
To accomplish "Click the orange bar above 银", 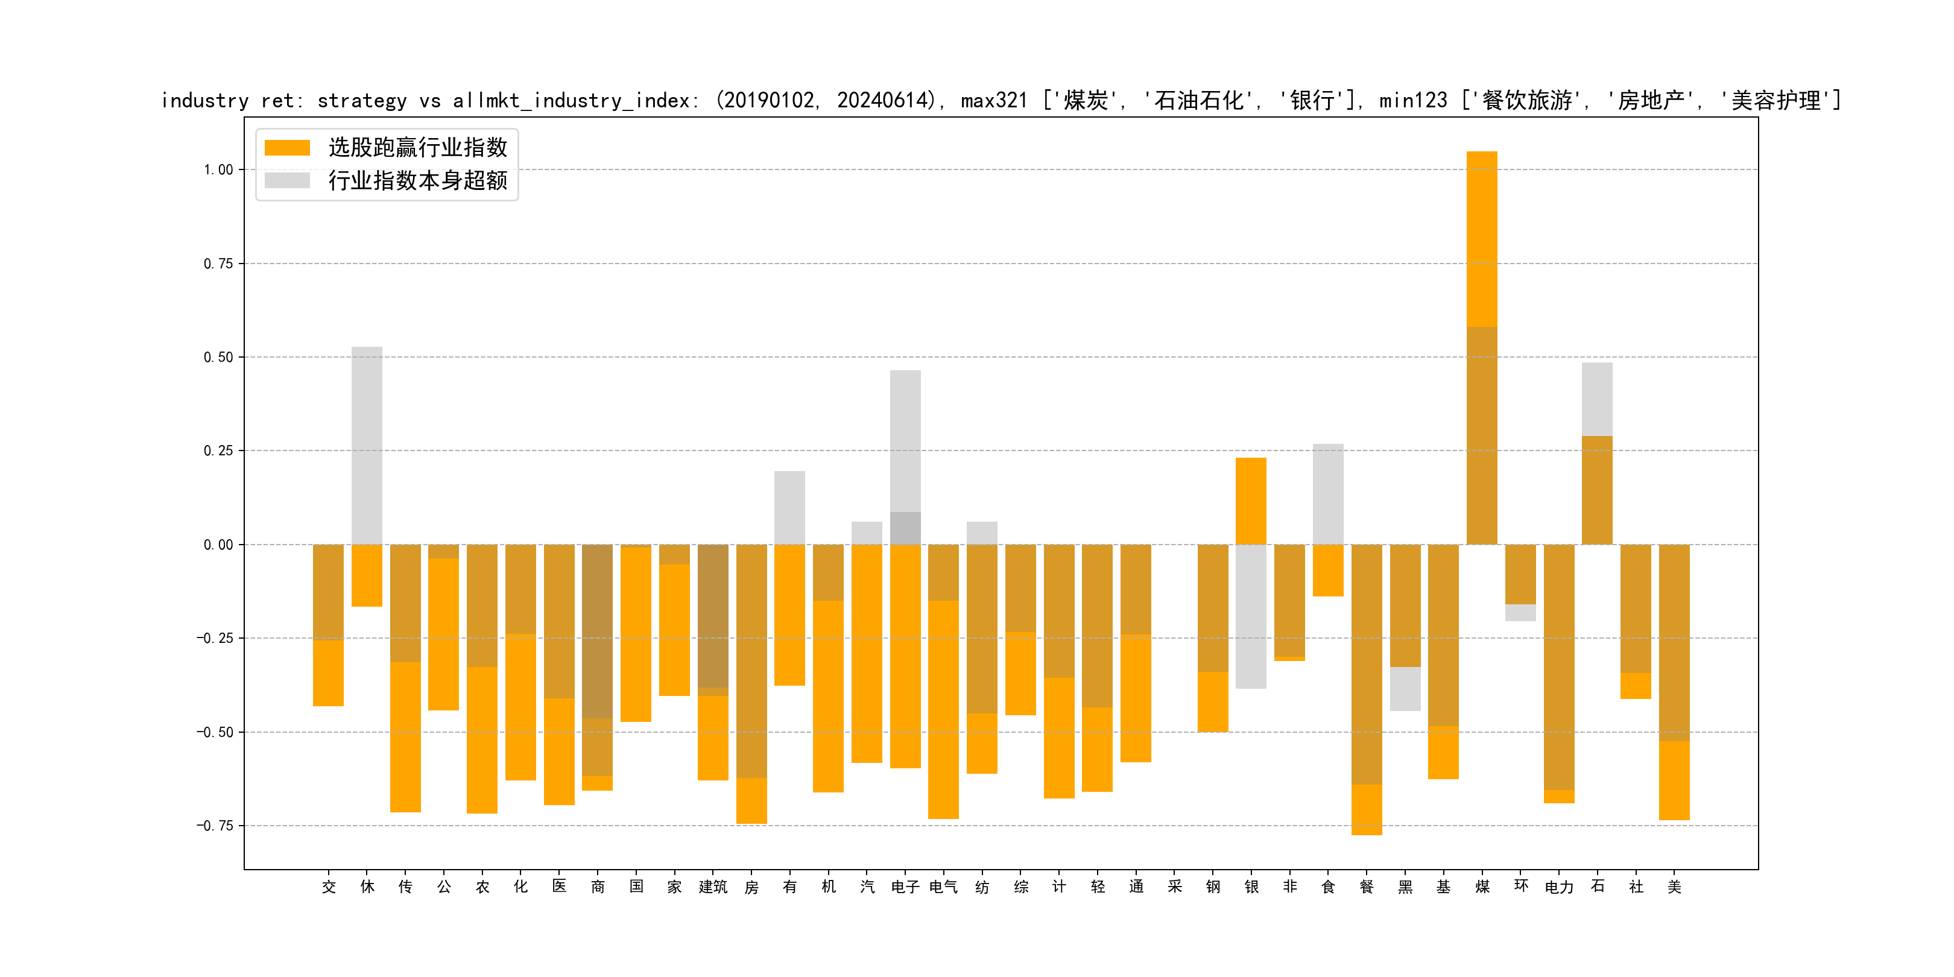I will (1251, 501).
